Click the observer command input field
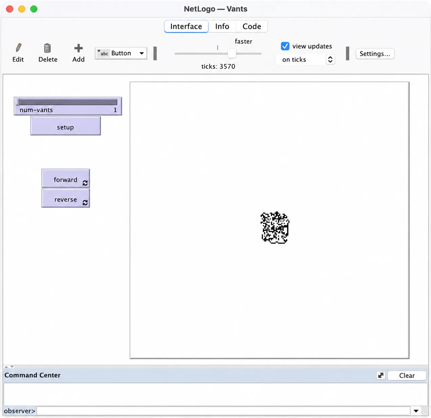 [x=223, y=411]
